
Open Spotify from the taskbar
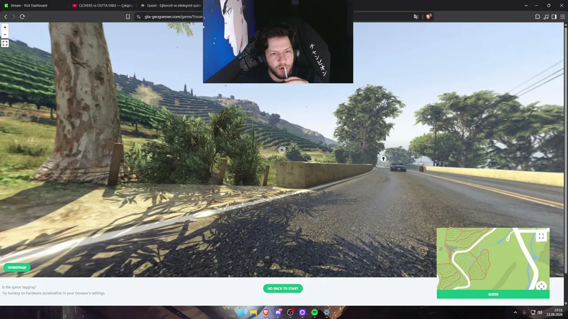[x=315, y=312]
